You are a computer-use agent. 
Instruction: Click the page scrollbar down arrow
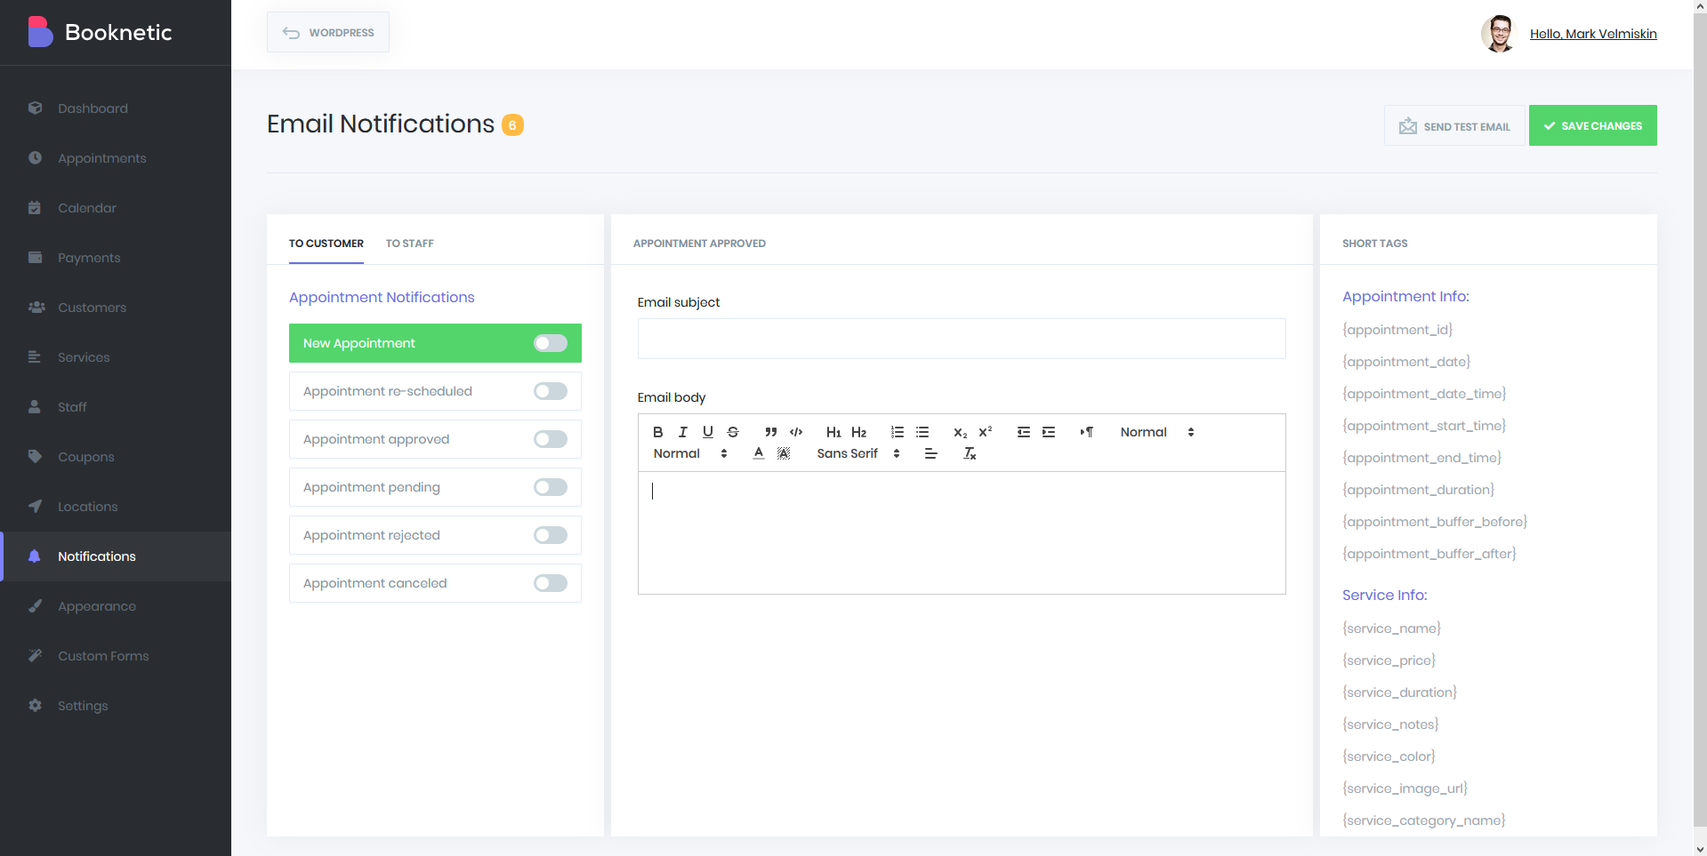(1700, 849)
